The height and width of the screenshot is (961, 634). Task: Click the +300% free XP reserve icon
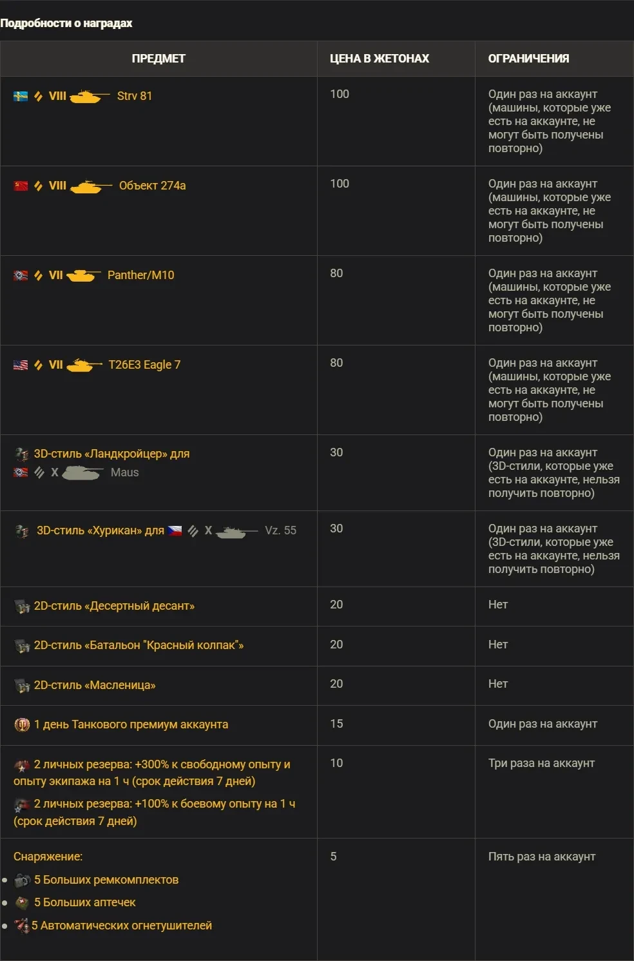coord(22,765)
